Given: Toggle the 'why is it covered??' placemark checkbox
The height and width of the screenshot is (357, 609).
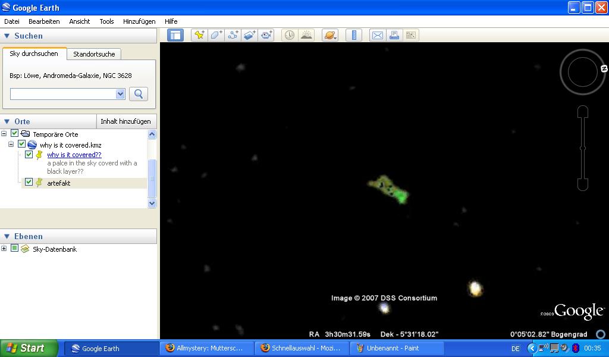Looking at the screenshot, I should point(29,154).
